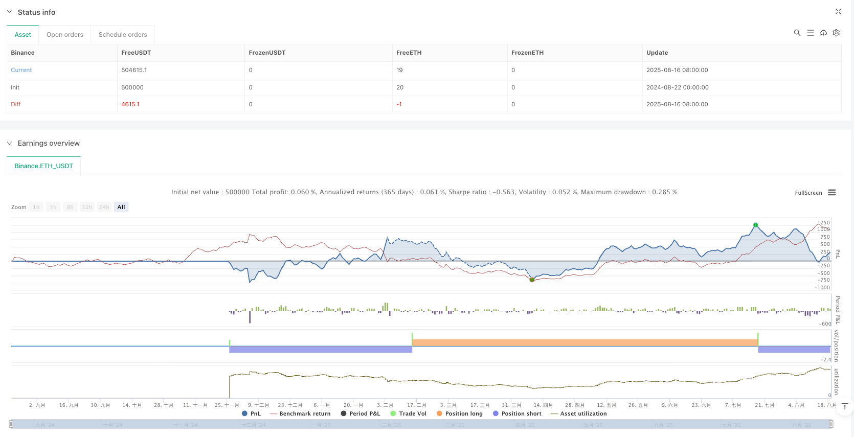The image size is (854, 437).
Task: Click the scroll-to-top arrow icon
Action: [845, 406]
